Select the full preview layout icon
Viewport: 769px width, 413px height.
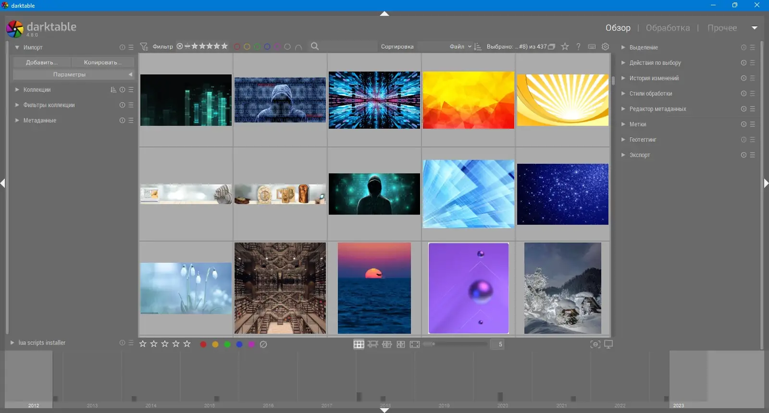tap(415, 344)
